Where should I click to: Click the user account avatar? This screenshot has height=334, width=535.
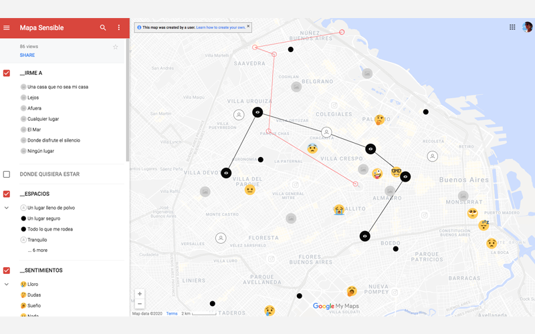click(x=527, y=27)
